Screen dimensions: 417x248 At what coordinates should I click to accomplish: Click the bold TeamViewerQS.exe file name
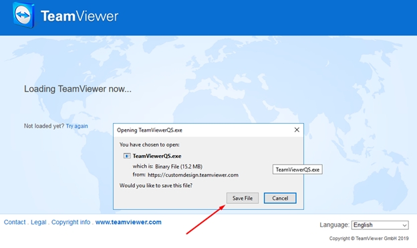(157, 156)
